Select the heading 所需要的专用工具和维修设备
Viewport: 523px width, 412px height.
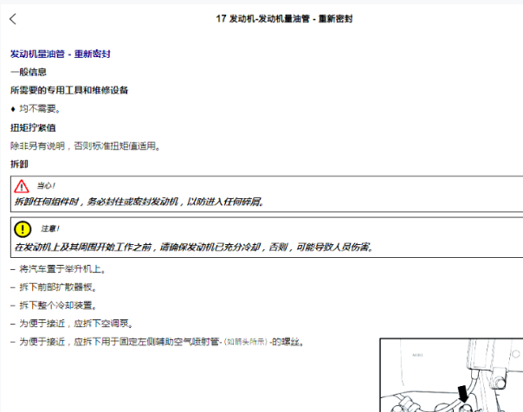coord(69,90)
